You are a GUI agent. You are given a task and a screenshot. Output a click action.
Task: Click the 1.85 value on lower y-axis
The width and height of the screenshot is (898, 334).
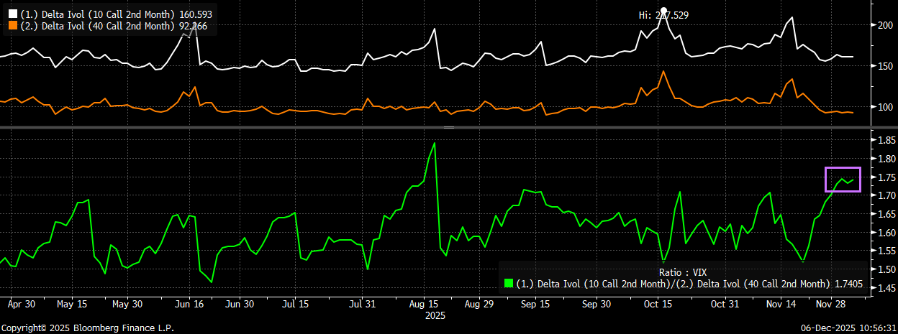click(x=885, y=140)
